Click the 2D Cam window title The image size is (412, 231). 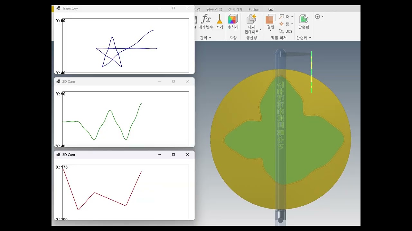[69, 81]
